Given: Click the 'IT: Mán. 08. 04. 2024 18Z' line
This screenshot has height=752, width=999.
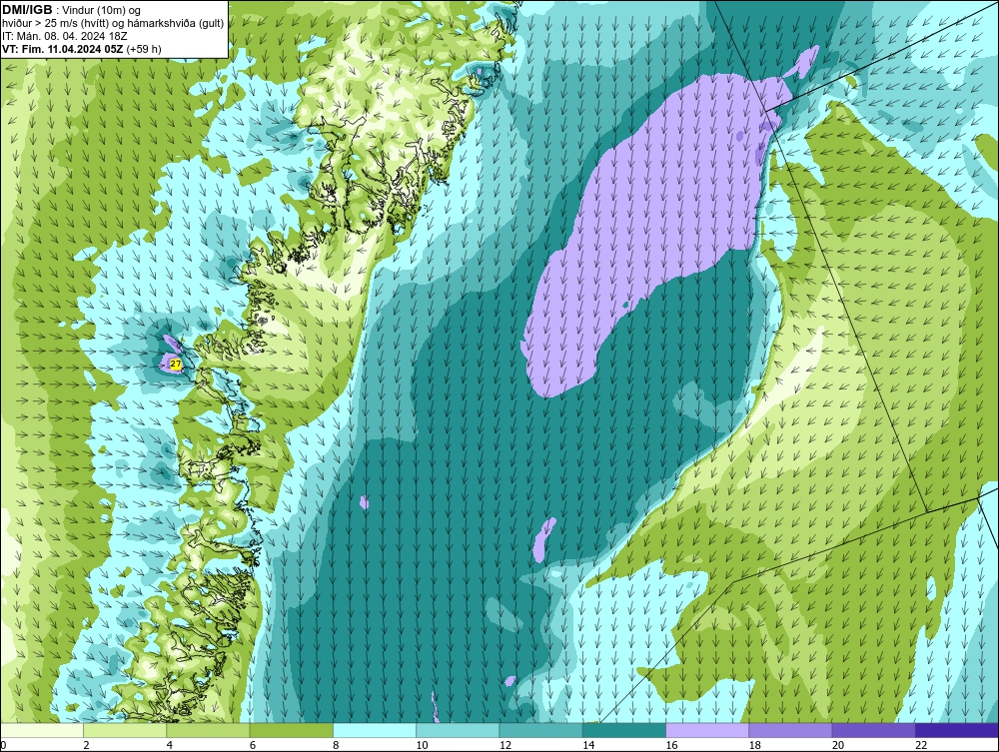Looking at the screenshot, I should coord(65,36).
